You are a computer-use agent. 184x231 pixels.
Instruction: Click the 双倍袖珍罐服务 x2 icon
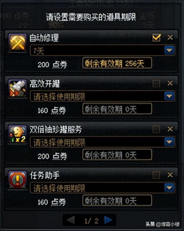click(18, 134)
